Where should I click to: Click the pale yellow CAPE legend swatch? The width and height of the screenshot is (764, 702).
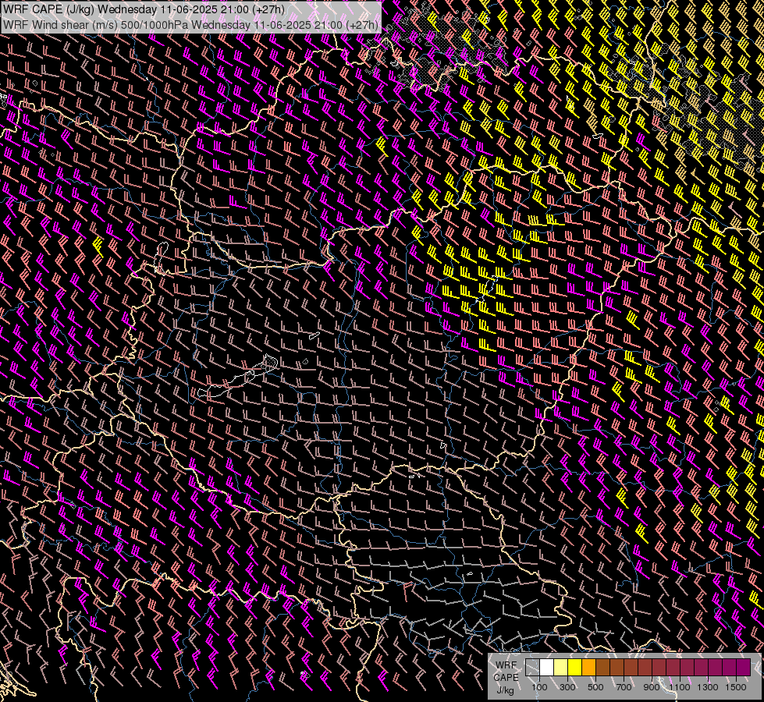pyautogui.click(x=561, y=668)
